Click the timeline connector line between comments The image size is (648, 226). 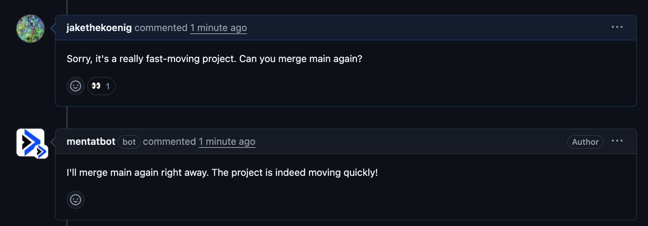pos(67,117)
